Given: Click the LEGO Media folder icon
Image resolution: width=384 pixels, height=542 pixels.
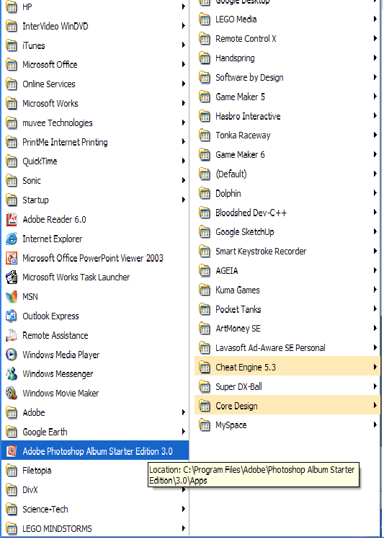Looking at the screenshot, I should pyautogui.click(x=205, y=19).
